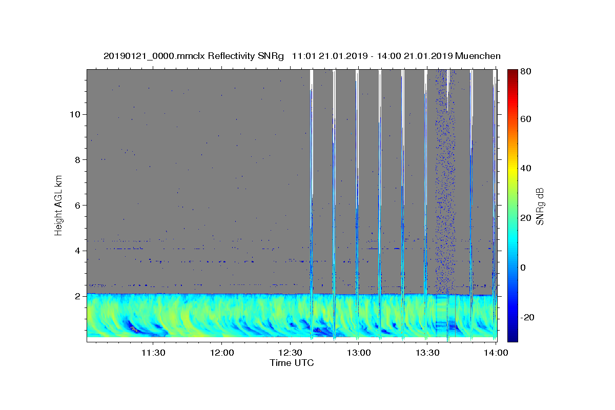Click the 12:00 time tick label
The image size is (615, 410).
[x=222, y=353]
